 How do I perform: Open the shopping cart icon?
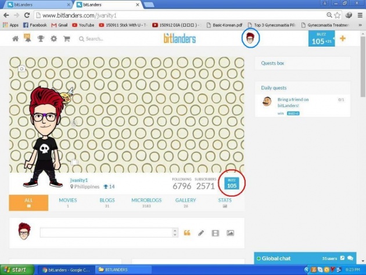tap(67, 38)
